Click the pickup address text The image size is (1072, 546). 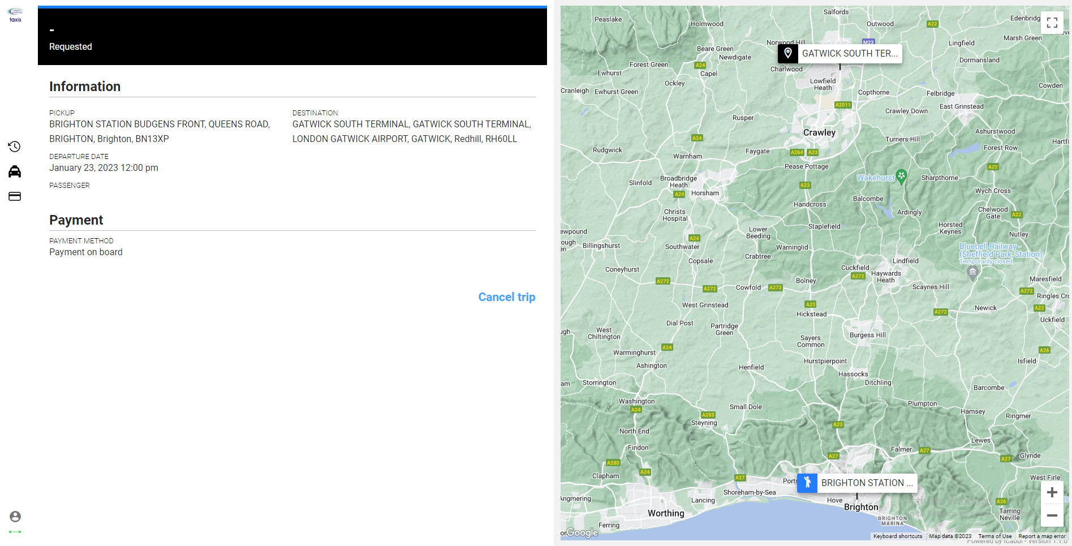pyautogui.click(x=160, y=131)
